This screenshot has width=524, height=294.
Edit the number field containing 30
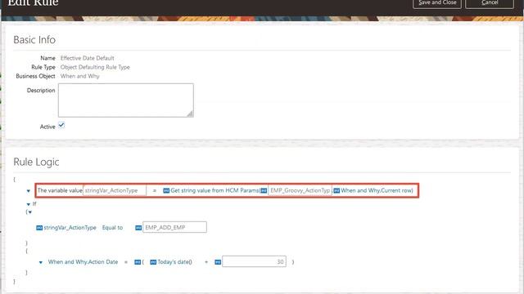pos(254,261)
